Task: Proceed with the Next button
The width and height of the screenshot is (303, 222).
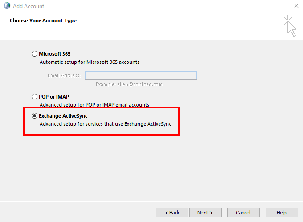Action: [205, 213]
